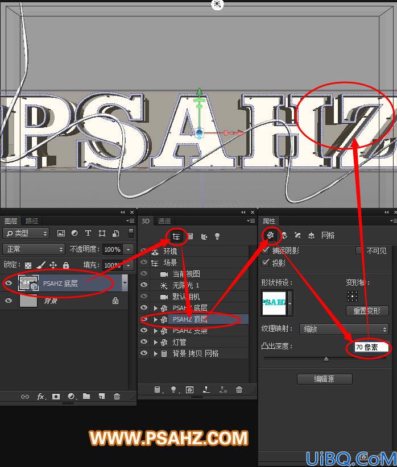Click the 不透明度 100% field

[x=113, y=249]
